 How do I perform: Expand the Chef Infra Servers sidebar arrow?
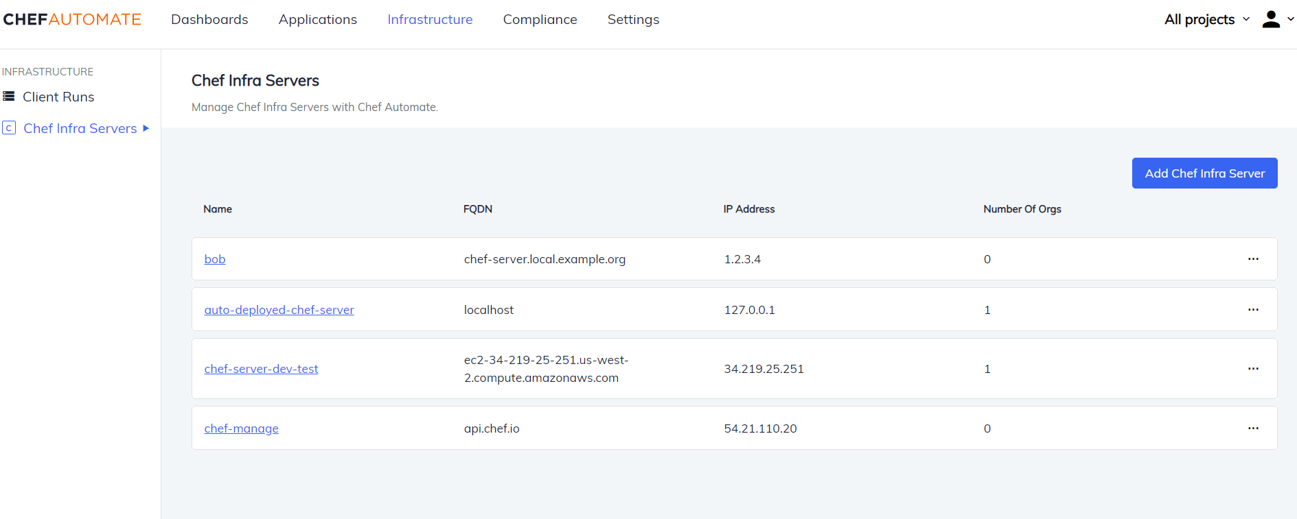pos(146,128)
